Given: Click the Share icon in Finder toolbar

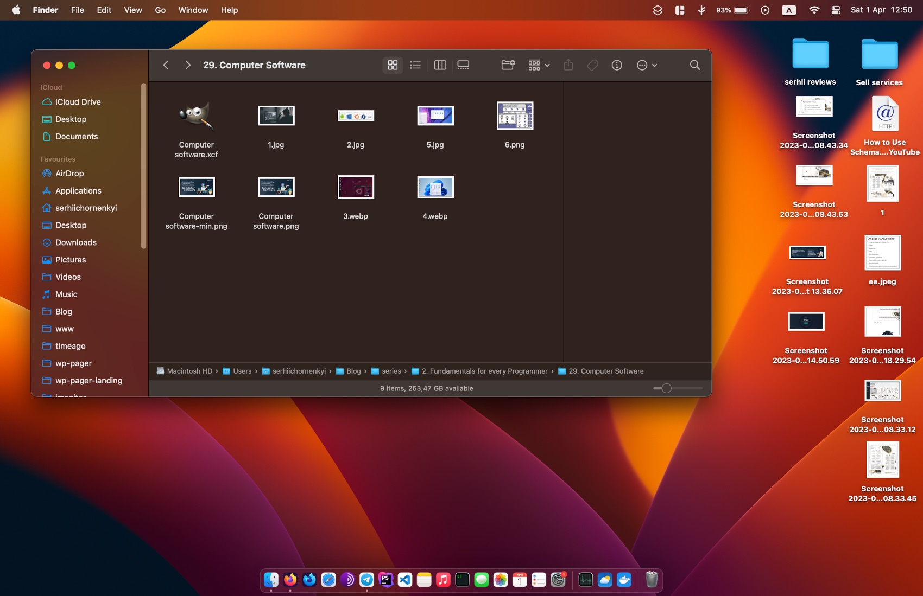Looking at the screenshot, I should (568, 65).
